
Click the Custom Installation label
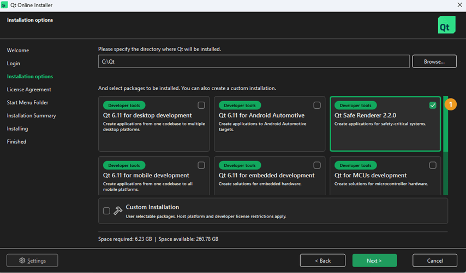[152, 207]
